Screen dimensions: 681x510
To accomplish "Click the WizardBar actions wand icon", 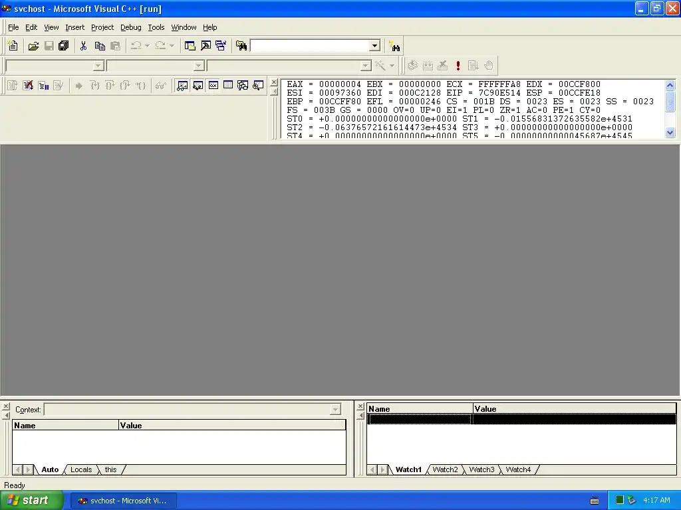I will click(380, 66).
